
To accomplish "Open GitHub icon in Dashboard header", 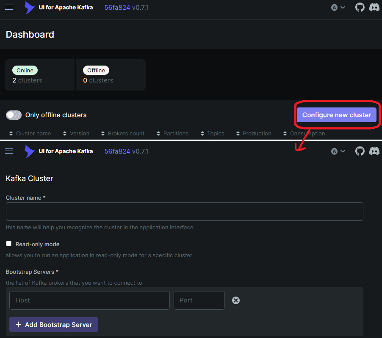I will point(360,8).
